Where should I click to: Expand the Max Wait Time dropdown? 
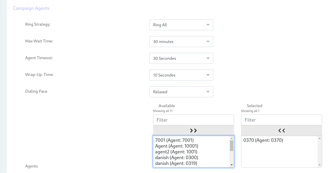[181, 42]
